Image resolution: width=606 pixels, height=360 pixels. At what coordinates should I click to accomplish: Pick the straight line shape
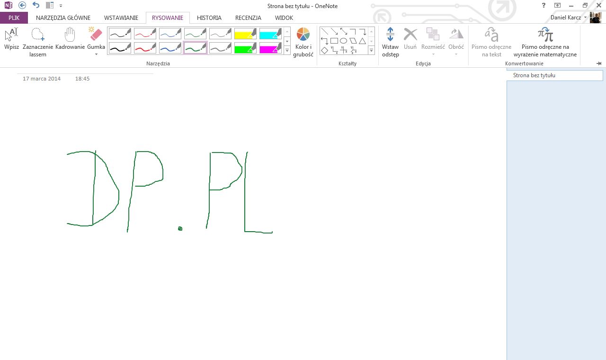(324, 32)
